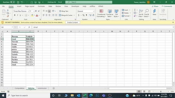Screen dimensions: 175x98
Task: Open File Explorer from taskbar
Action: 72,96
